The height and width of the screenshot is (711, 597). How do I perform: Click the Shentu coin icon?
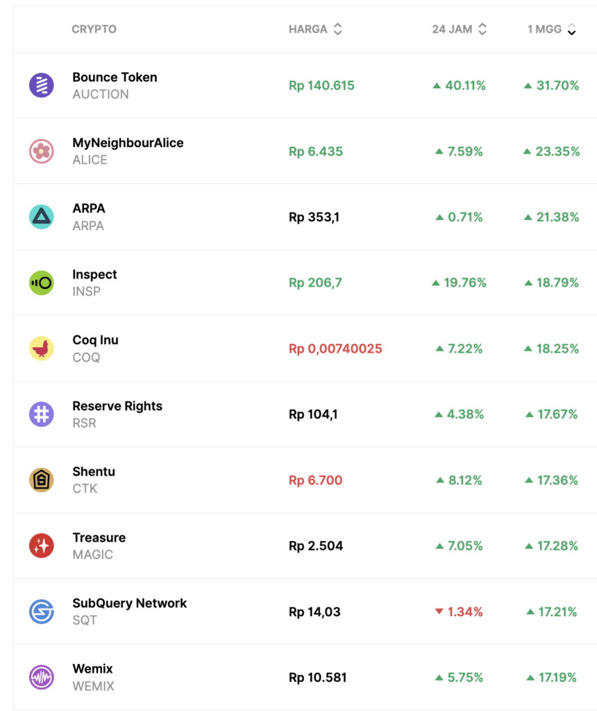point(41,480)
